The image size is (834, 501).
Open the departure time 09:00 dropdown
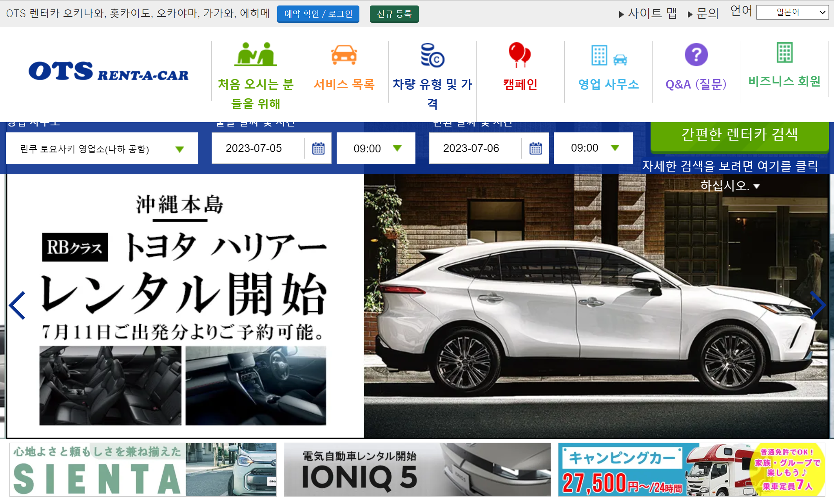[397, 148]
